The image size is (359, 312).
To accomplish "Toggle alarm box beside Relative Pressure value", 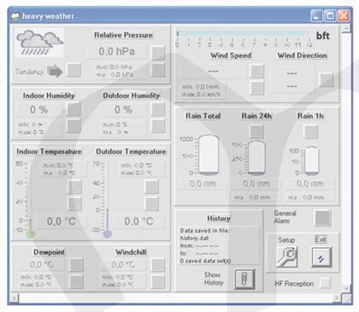I will [x=158, y=52].
